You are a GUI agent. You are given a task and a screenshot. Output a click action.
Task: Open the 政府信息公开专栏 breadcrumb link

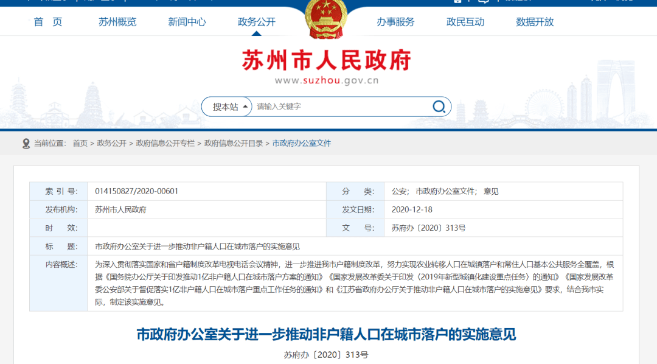click(165, 144)
